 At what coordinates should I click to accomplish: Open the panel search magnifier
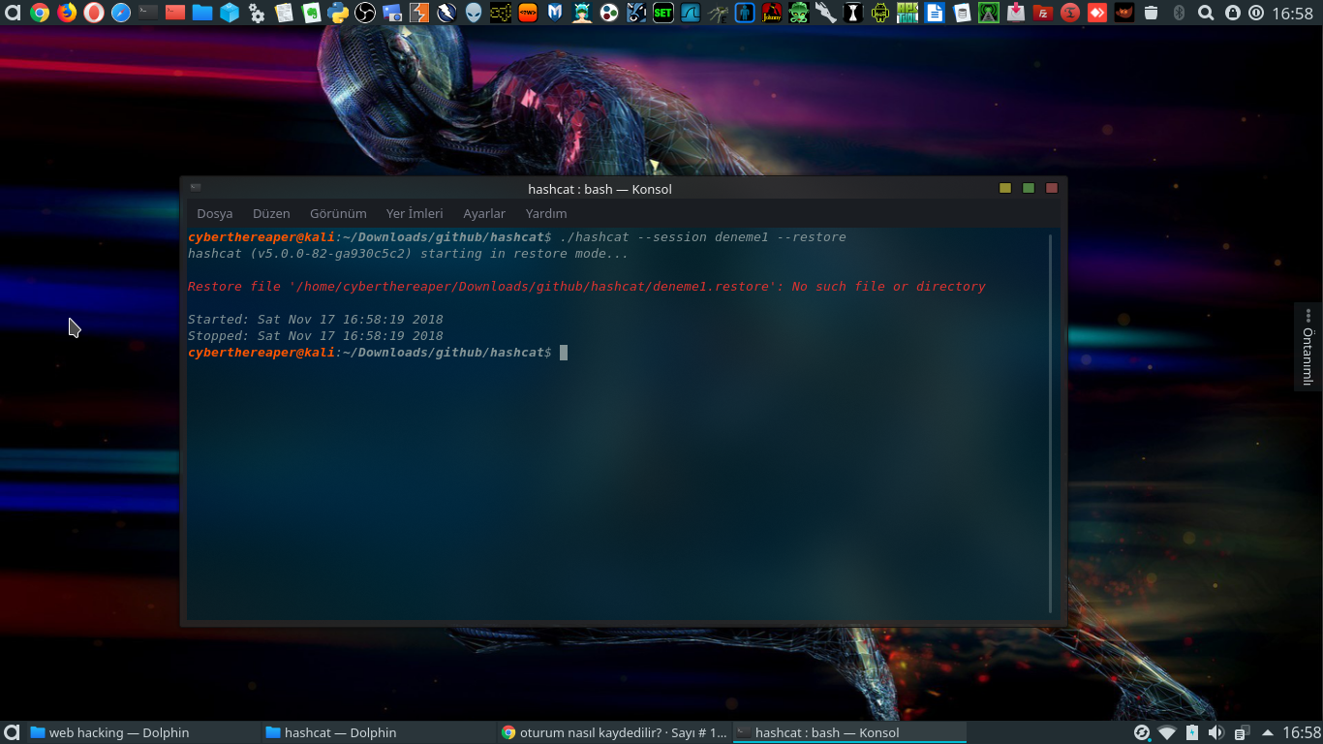1205,14
